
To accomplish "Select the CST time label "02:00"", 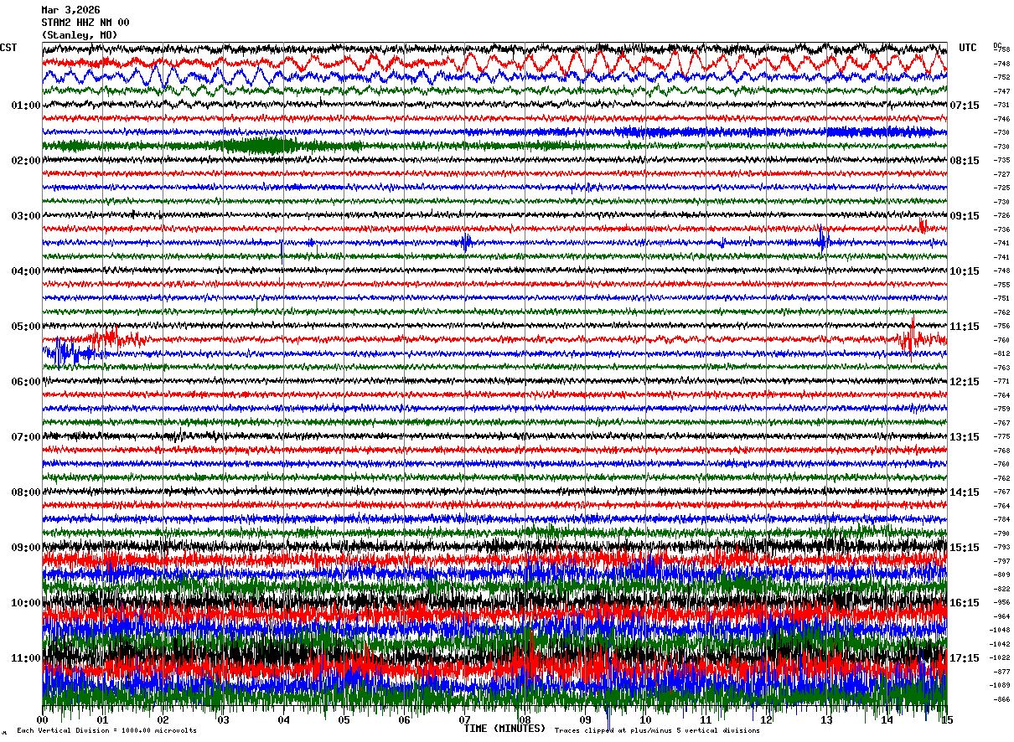I will 26,161.
